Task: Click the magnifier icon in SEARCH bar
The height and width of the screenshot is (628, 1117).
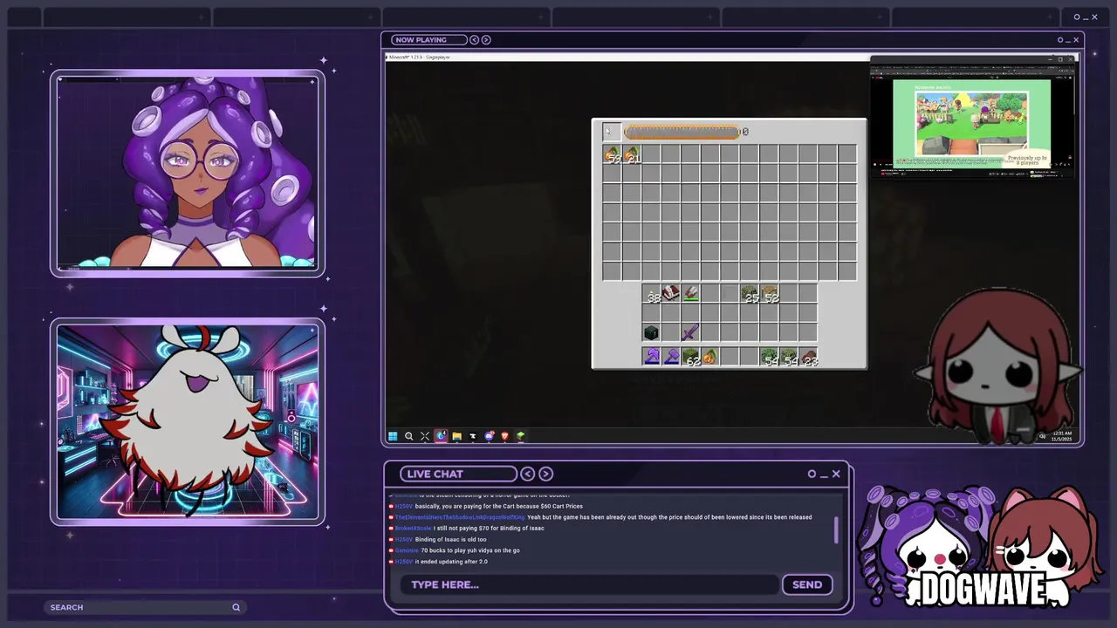Action: click(x=236, y=607)
